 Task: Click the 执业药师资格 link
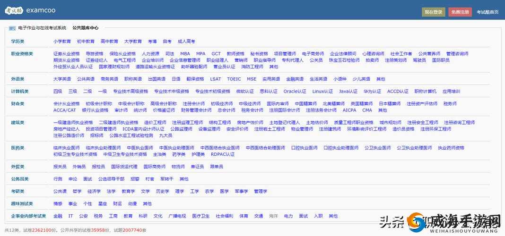[x=451, y=148]
